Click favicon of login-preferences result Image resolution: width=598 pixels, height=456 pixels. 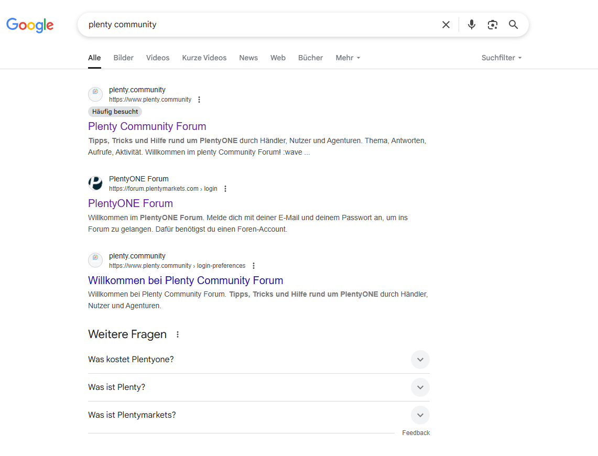click(x=95, y=260)
